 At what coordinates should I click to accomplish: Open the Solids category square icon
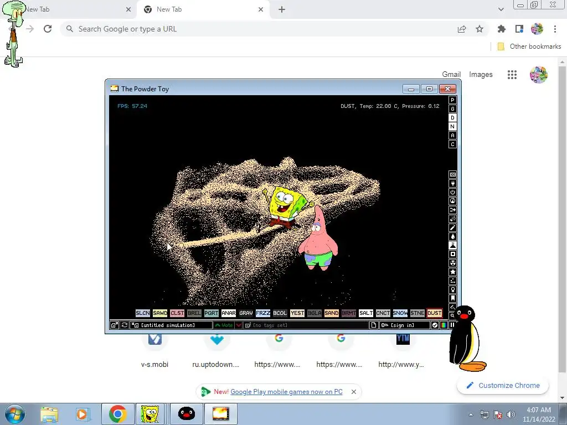[452, 254]
